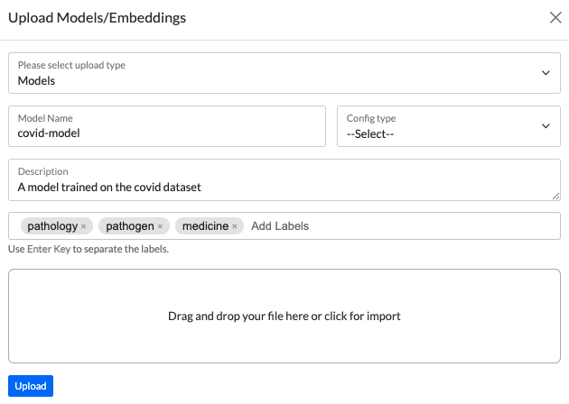Click the Add Labels input
569x404 pixels.
(403, 226)
